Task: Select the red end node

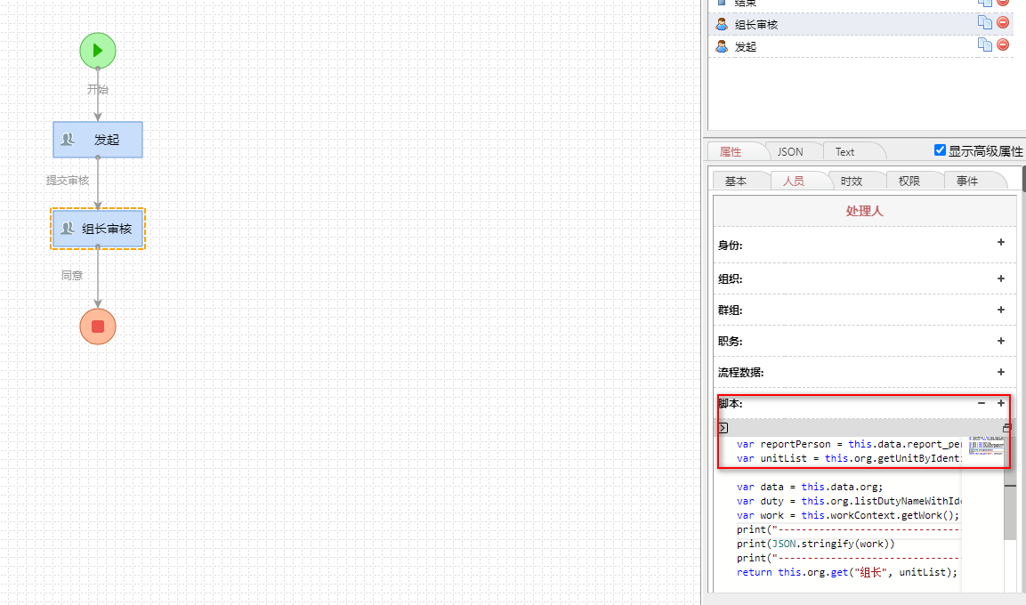Action: [x=98, y=327]
